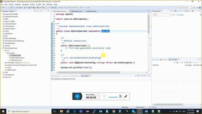The width and height of the screenshot is (202, 114).
Task: Select the WebContent folder in the tree
Action: tap(11, 70)
